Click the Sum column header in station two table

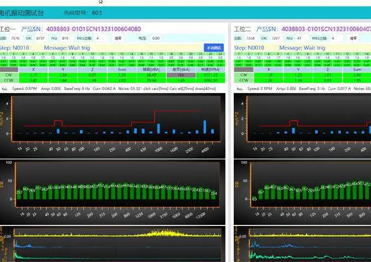pos(357,69)
